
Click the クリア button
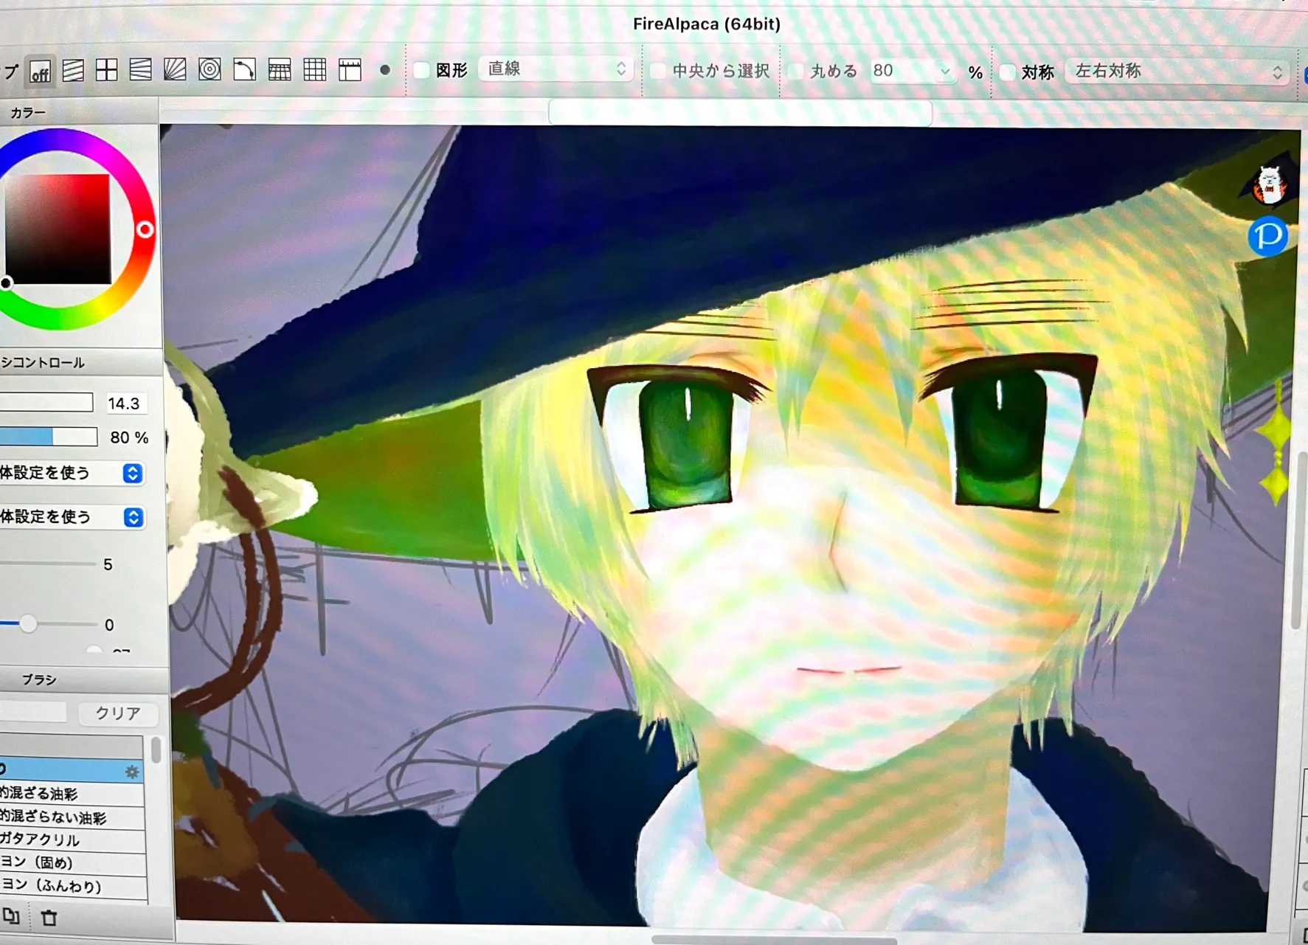pyautogui.click(x=118, y=713)
